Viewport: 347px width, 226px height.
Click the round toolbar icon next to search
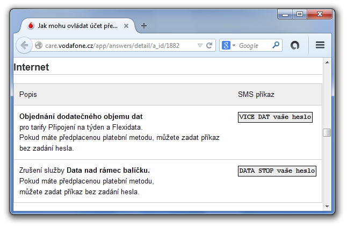pyautogui.click(x=295, y=45)
